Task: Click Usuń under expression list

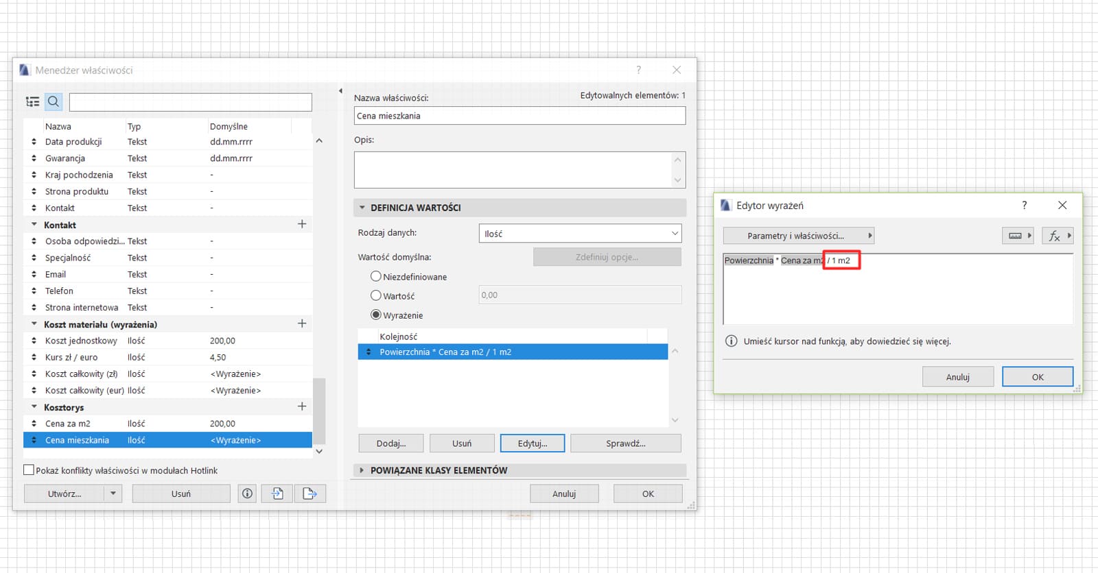Action: pyautogui.click(x=462, y=443)
